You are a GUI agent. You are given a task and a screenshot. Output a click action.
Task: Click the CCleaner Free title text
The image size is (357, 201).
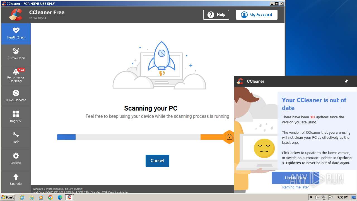tap(47, 12)
